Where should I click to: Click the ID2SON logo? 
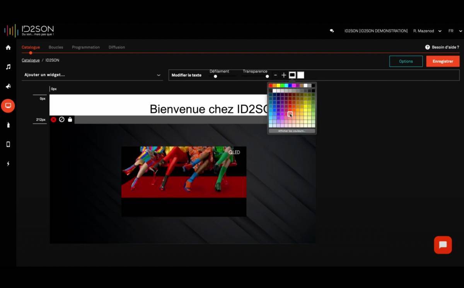(29, 30)
